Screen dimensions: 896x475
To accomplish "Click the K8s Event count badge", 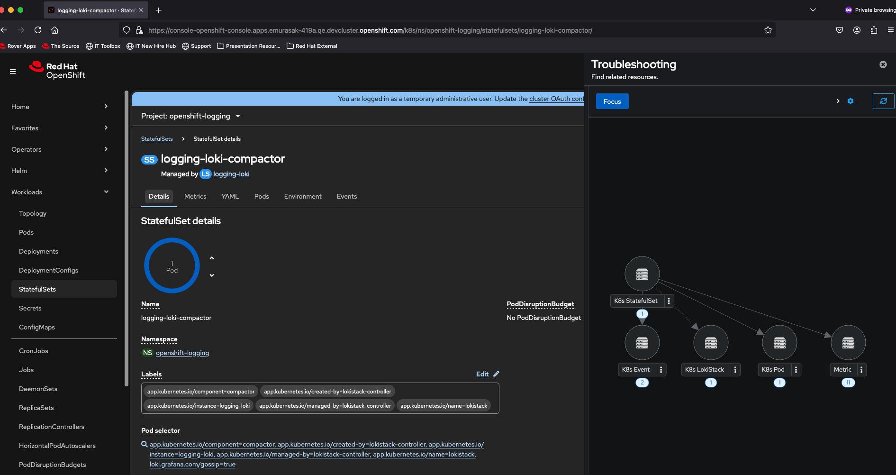I will [642, 383].
